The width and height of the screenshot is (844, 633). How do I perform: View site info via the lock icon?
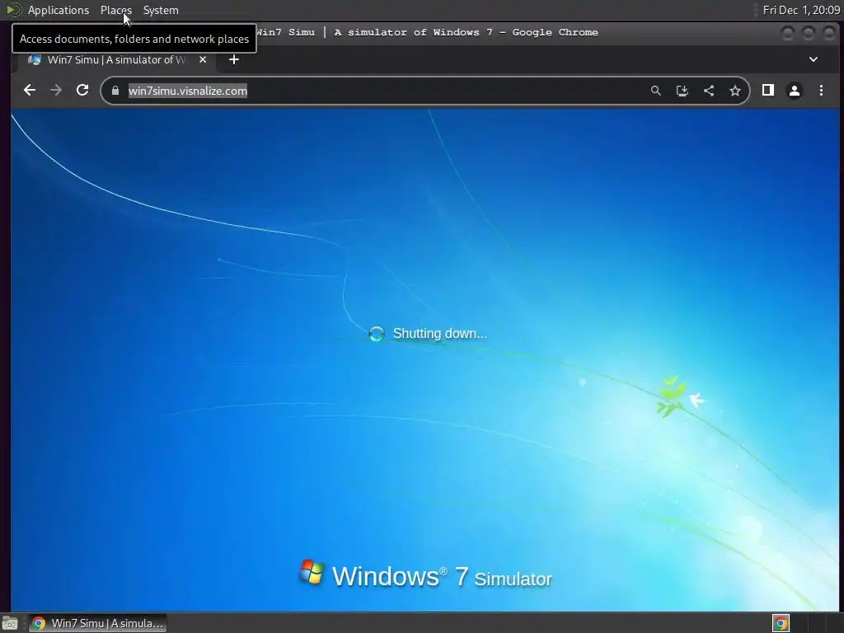coord(115,91)
